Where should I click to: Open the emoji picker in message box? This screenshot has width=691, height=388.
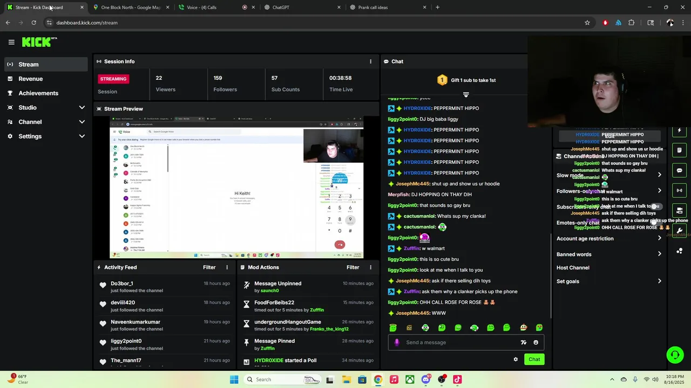[536, 342]
